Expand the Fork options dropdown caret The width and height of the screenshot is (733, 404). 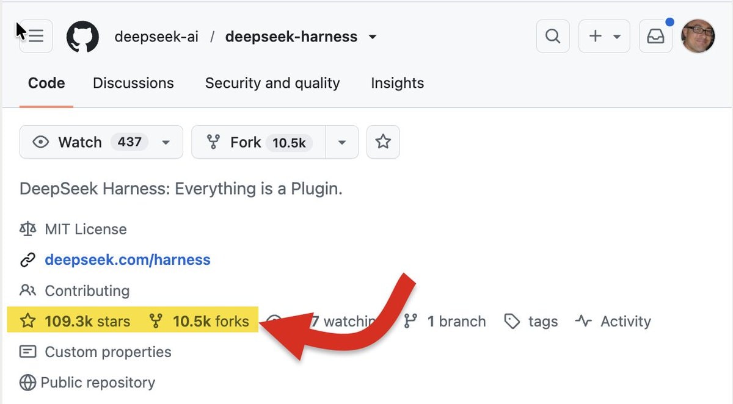tap(342, 142)
